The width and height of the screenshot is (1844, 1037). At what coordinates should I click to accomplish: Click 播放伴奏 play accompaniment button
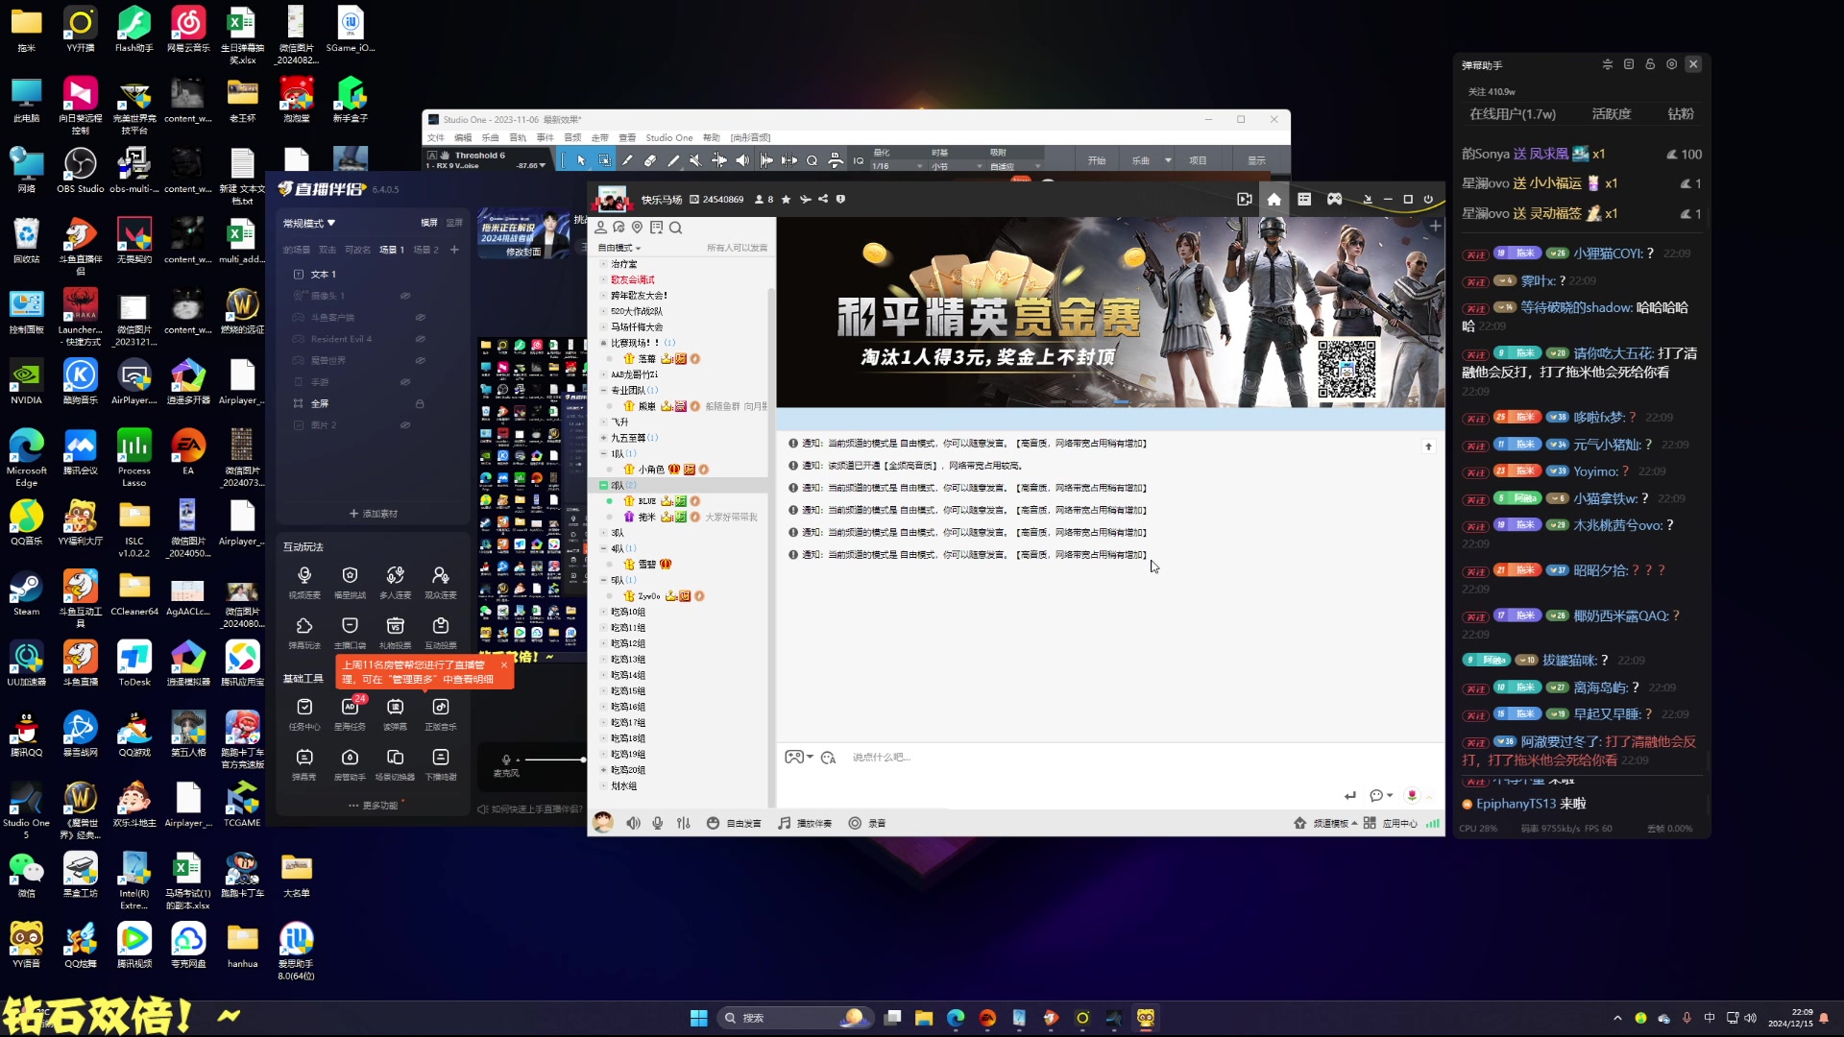(x=805, y=823)
